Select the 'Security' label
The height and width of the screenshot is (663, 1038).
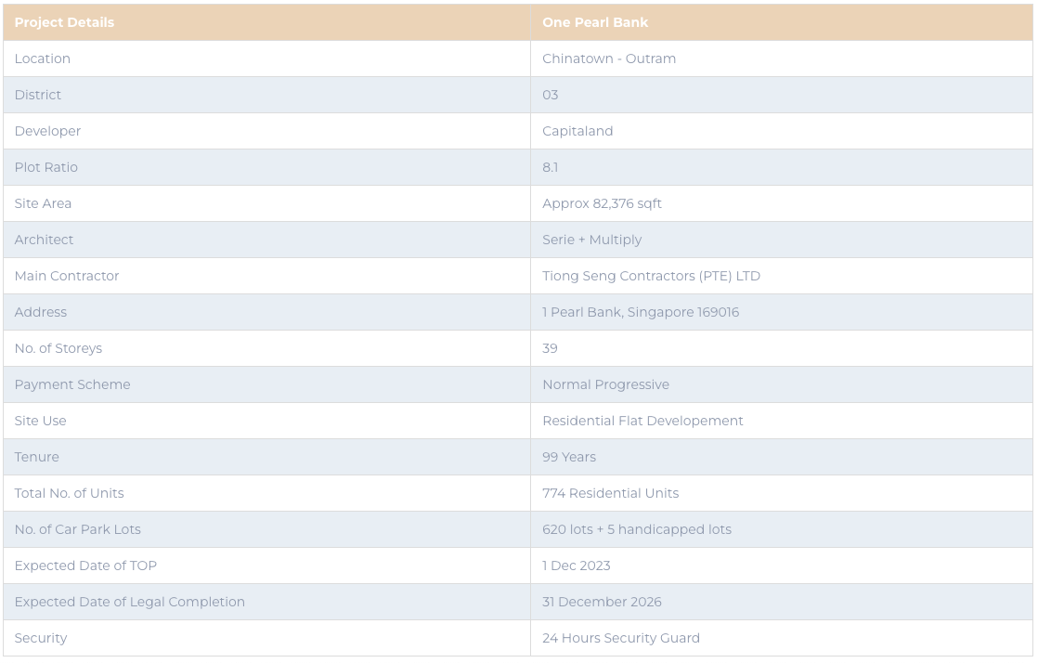pos(41,638)
